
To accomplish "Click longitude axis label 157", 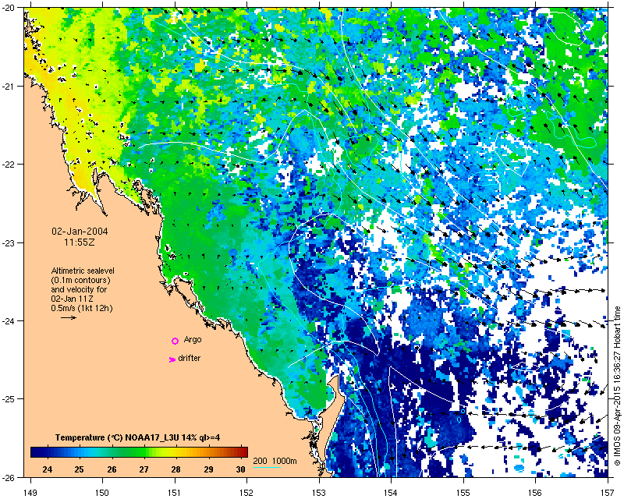I will (x=608, y=492).
